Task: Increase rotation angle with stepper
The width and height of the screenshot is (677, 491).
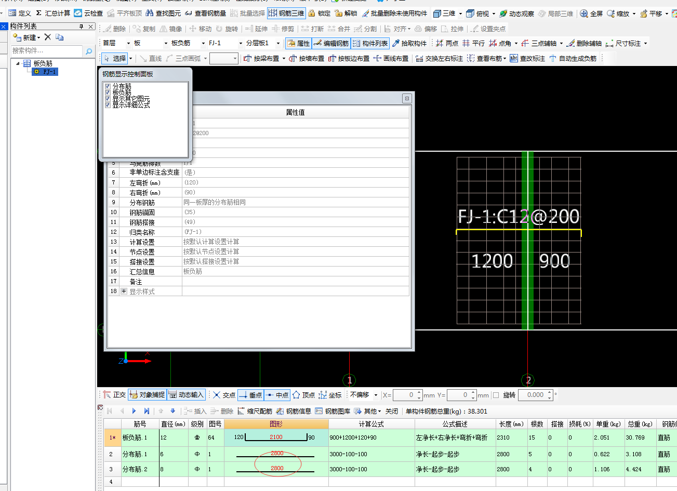Action: point(550,392)
